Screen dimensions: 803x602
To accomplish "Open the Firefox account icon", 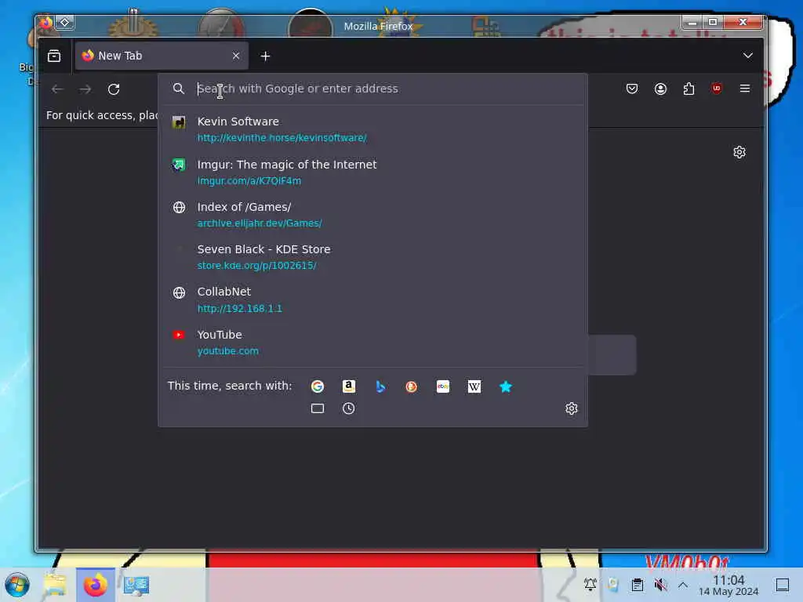I will point(660,89).
